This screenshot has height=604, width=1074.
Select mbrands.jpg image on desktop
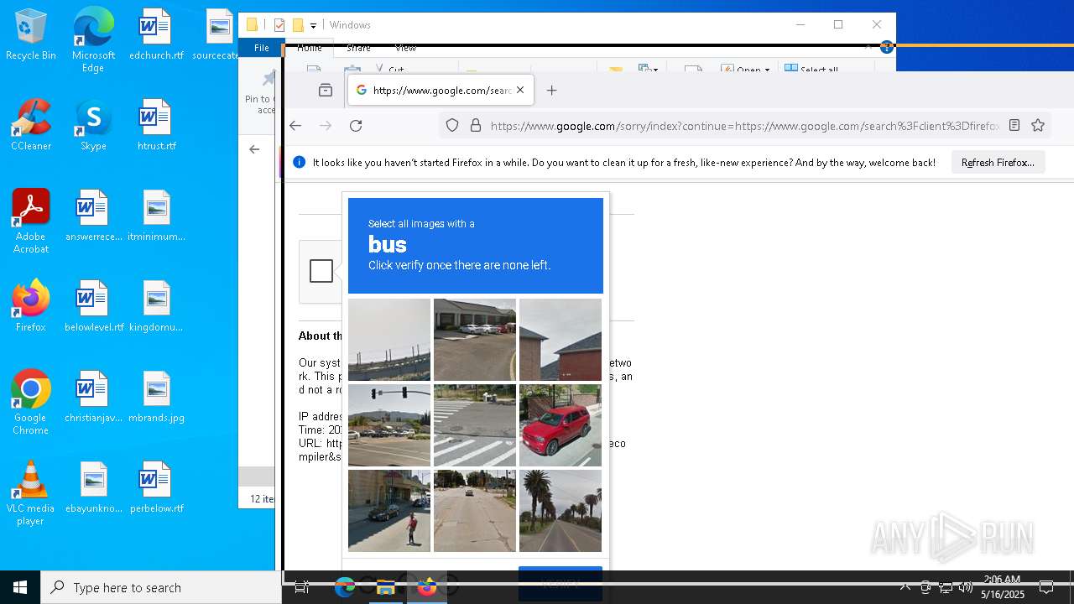click(x=156, y=397)
